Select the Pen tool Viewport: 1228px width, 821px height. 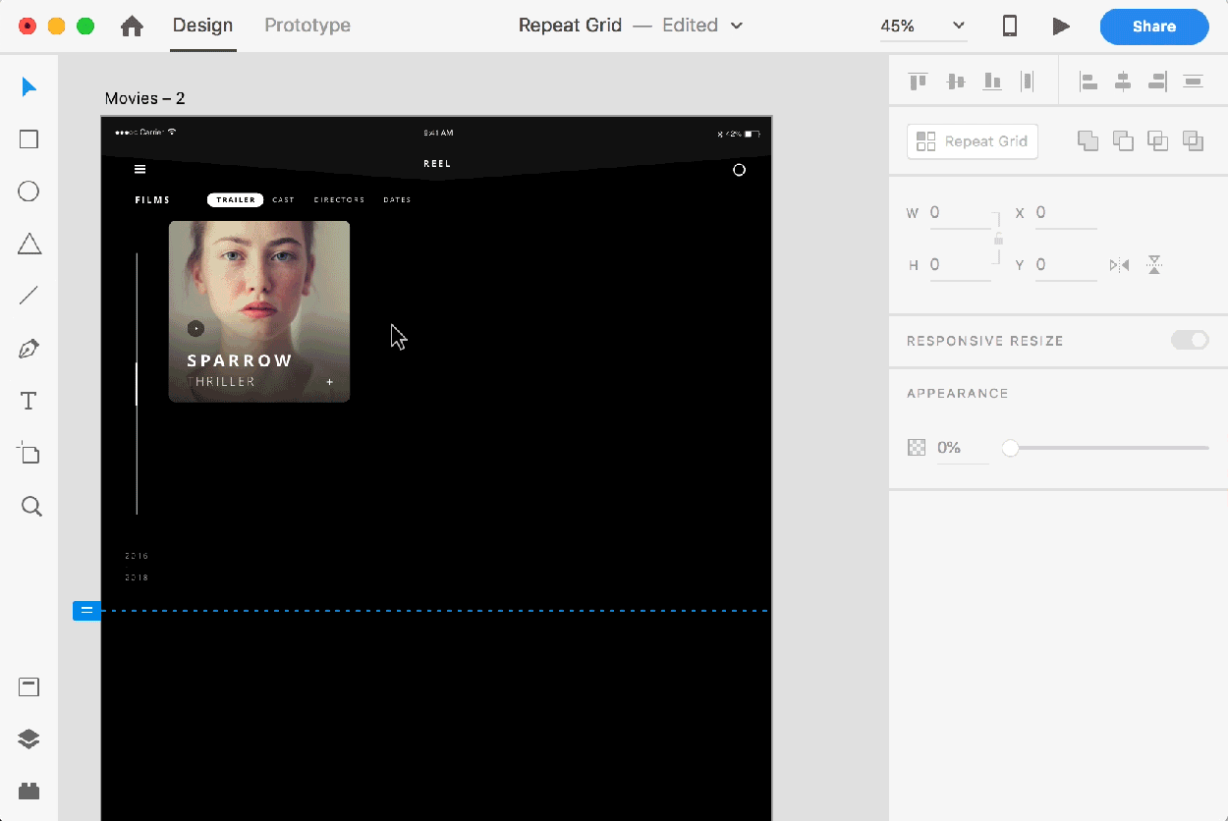28,348
